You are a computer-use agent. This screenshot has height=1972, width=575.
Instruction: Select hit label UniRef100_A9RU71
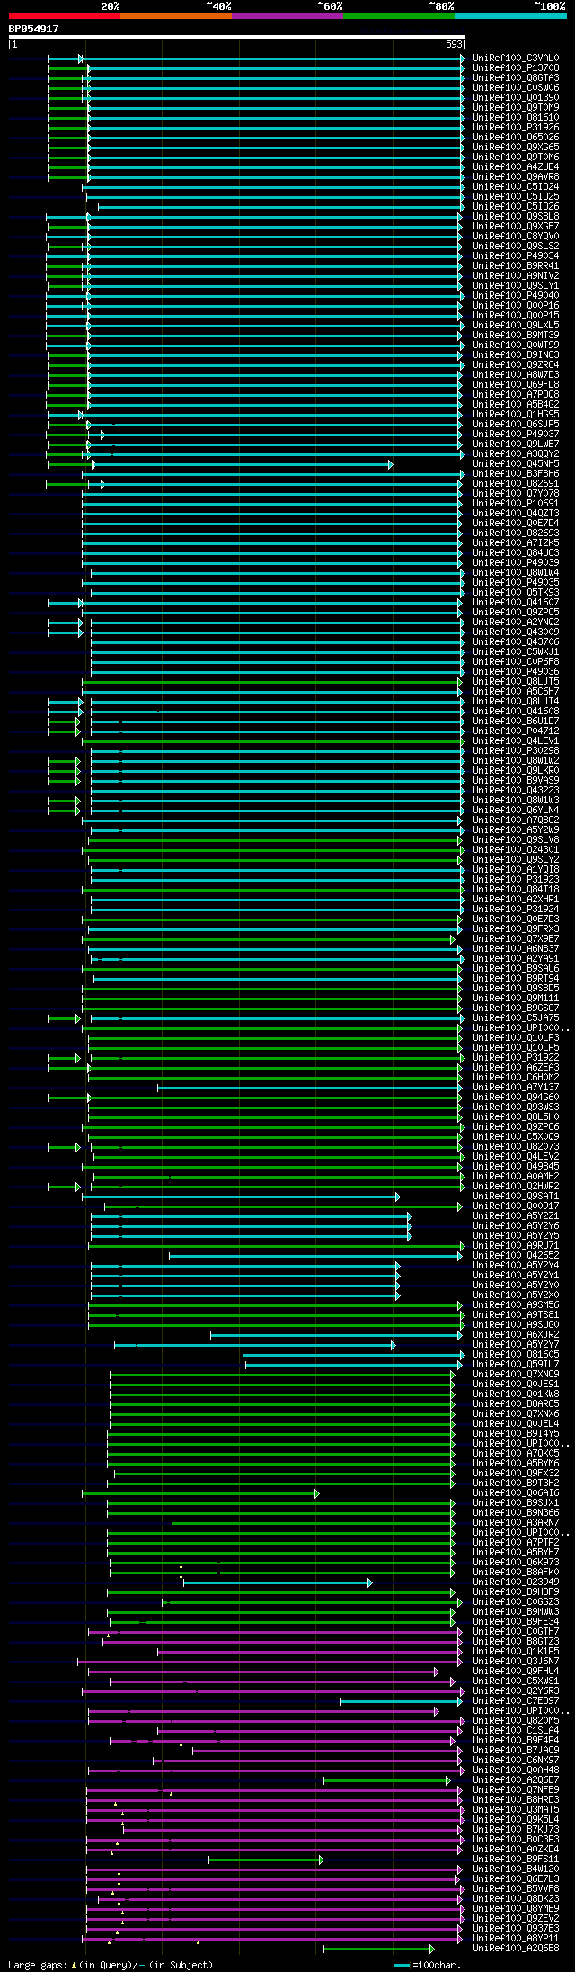(x=516, y=1246)
